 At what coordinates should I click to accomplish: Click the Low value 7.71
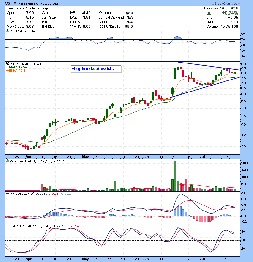[30, 22]
